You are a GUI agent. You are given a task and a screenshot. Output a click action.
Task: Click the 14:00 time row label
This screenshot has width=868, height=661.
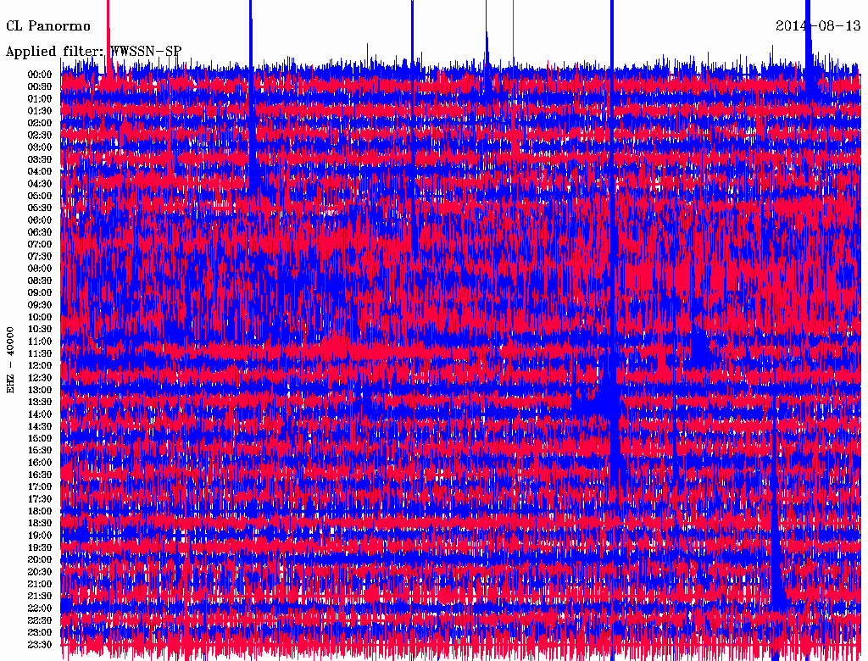point(40,414)
